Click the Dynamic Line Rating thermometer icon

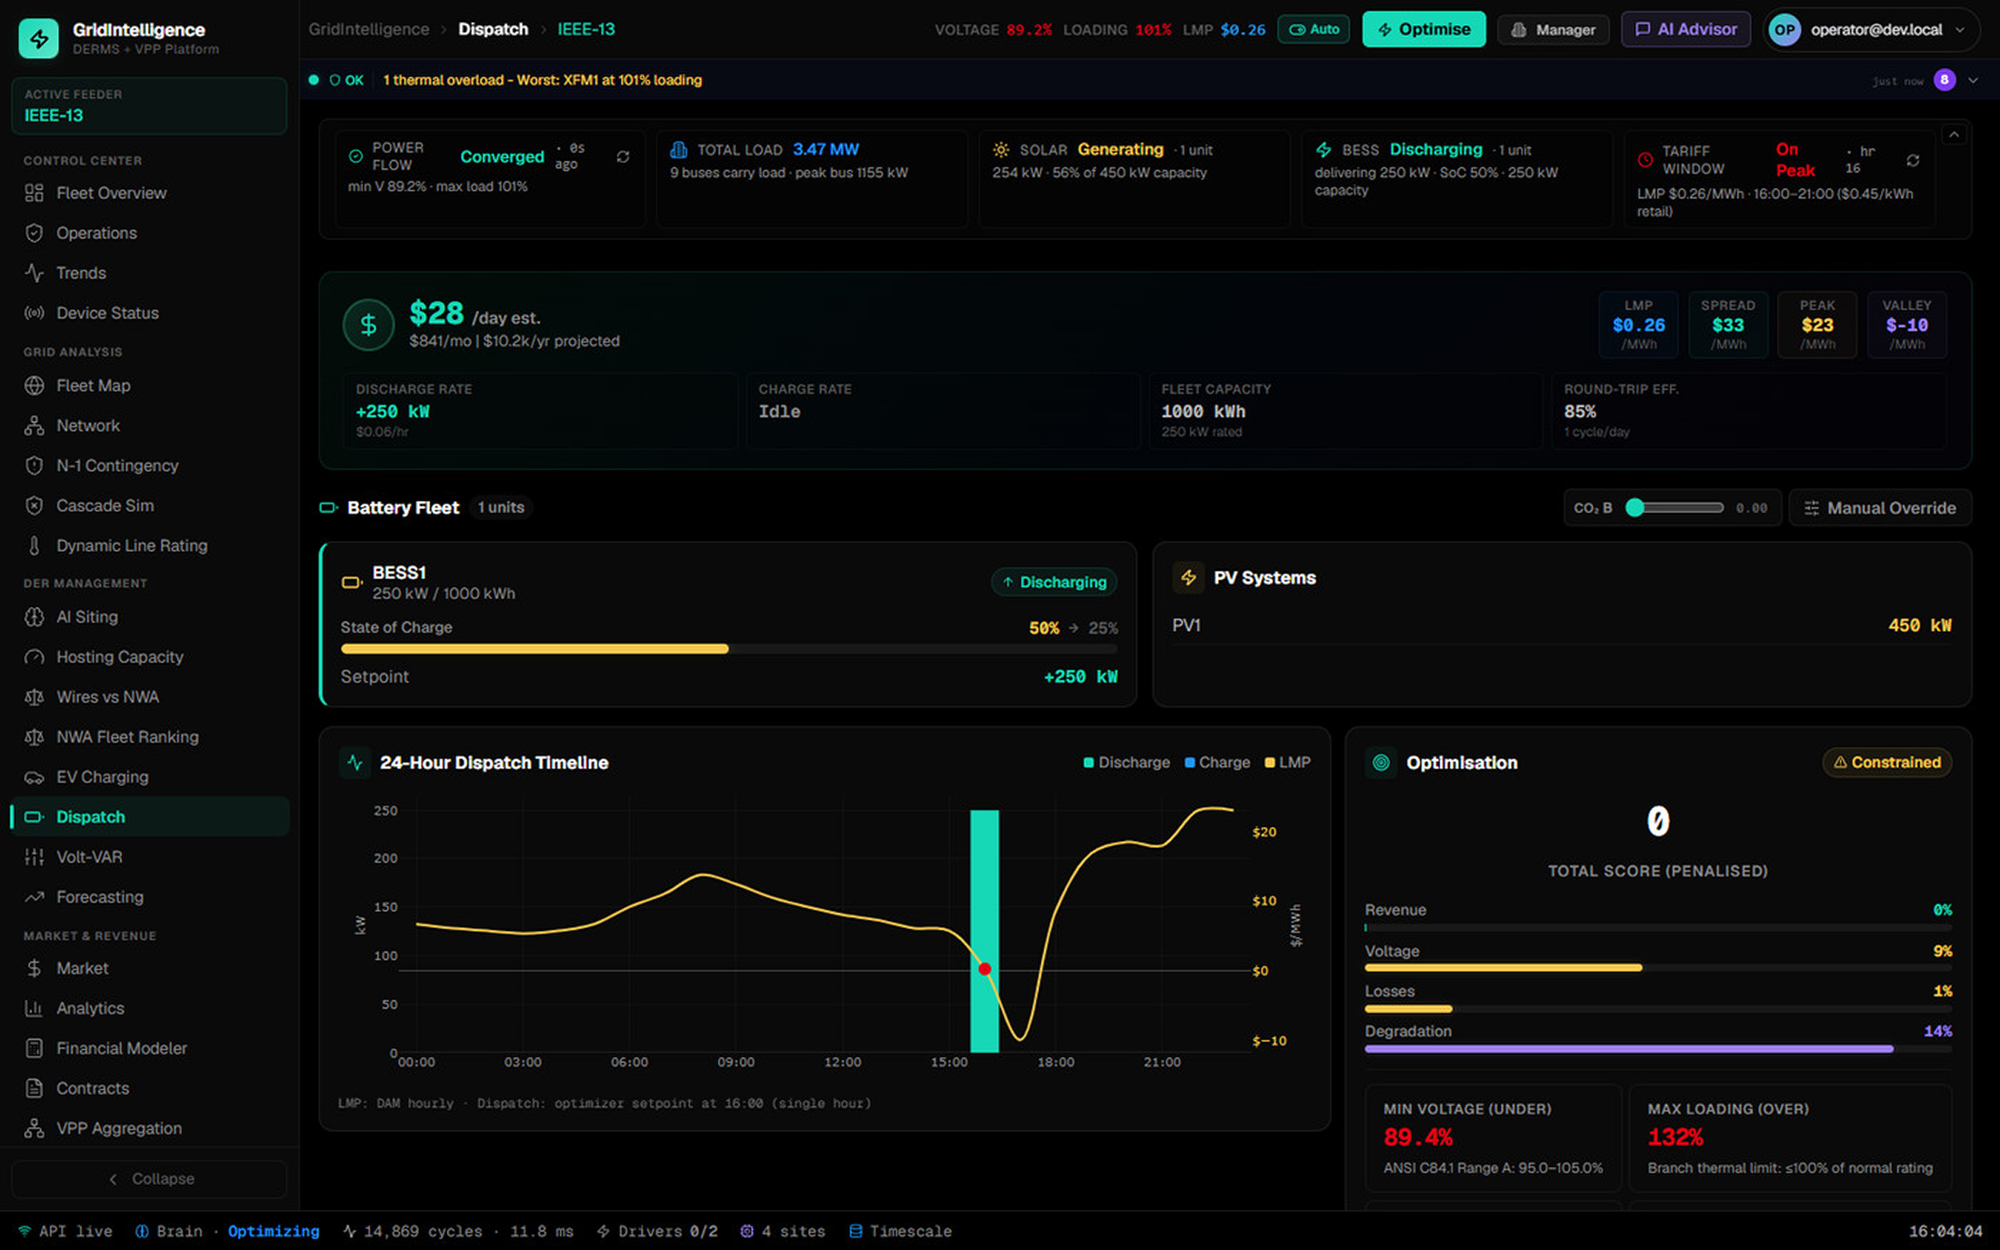pyautogui.click(x=34, y=546)
